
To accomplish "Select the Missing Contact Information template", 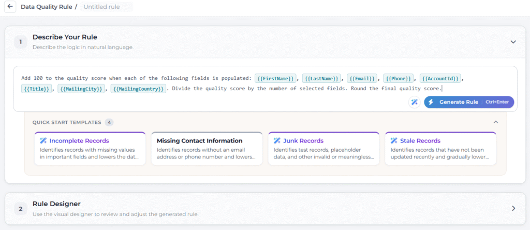I will [207, 149].
